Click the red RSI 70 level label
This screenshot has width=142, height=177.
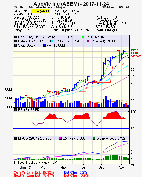coord(132,119)
